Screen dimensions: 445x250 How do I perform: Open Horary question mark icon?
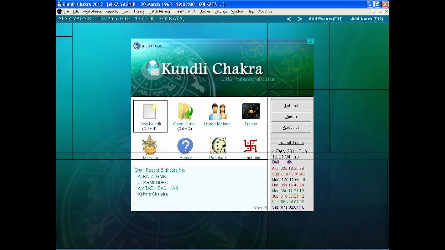click(x=185, y=145)
